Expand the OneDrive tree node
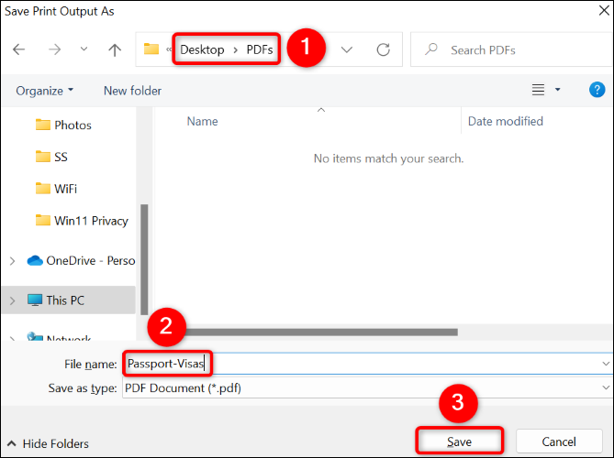The image size is (614, 458). coord(12,261)
